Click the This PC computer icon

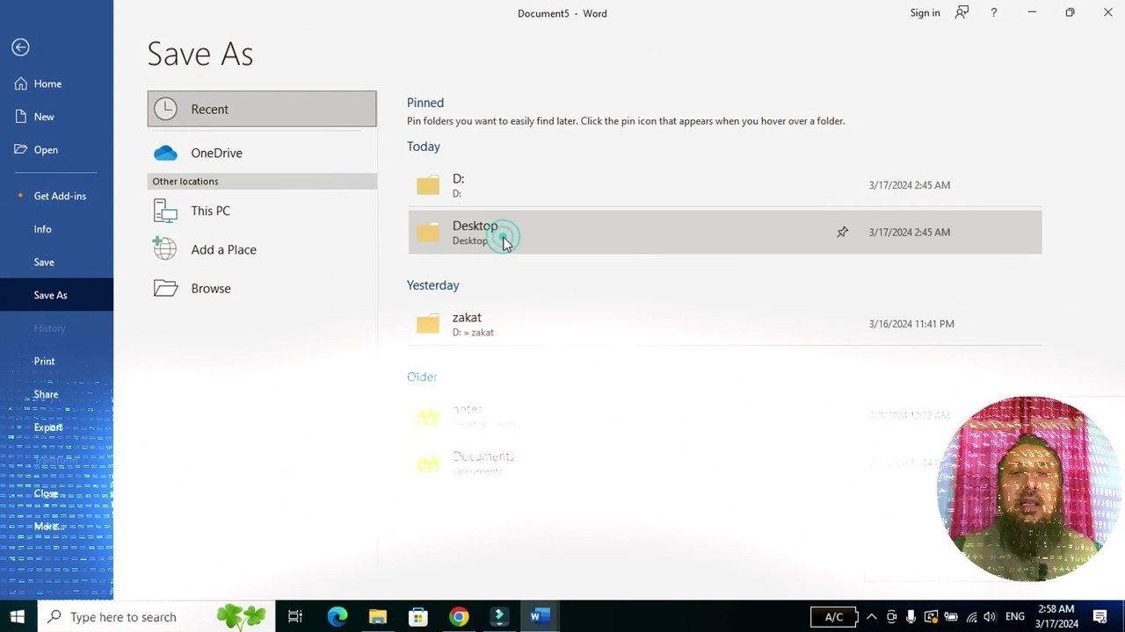tap(165, 211)
